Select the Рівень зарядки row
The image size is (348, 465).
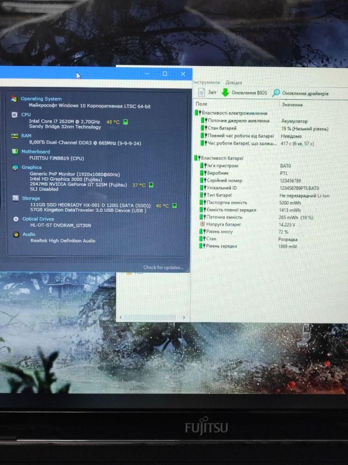[x=248, y=246]
